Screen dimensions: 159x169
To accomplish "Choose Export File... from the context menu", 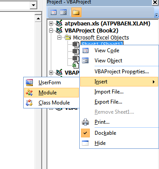I will point(119,102).
